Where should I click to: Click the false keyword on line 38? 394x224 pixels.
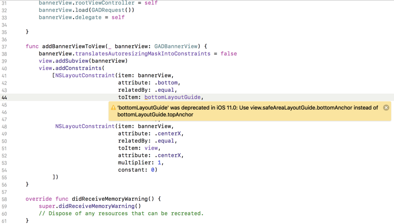[229, 54]
